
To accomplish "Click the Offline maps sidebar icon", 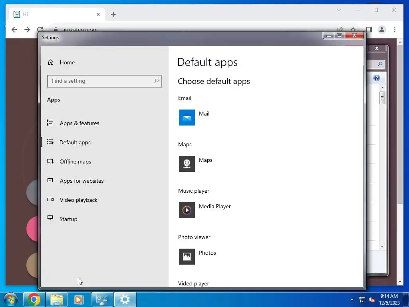I will tap(50, 161).
